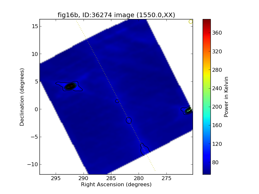Click the 'Declination (degrees)' axis label
This screenshot has width=259, height=194.
pos(22,97)
